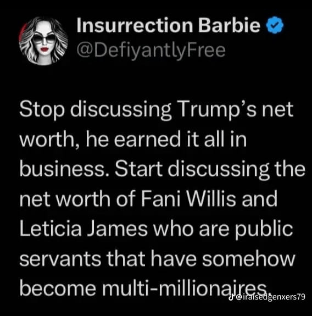Click the @DefiyantlyFree handle
Screen dimensions: 312x316
point(151,51)
